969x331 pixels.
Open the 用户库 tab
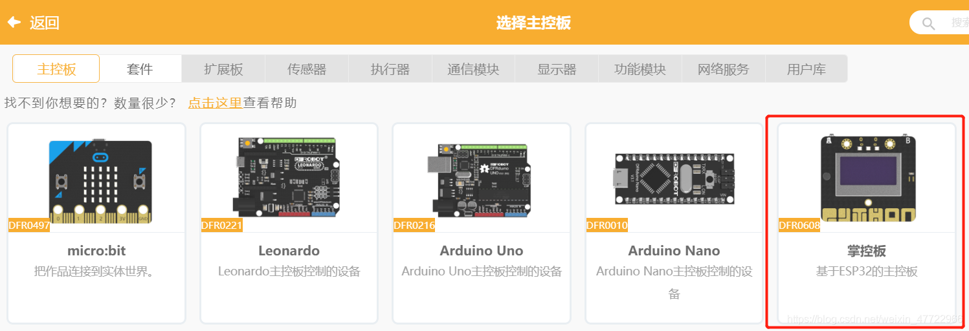(807, 69)
